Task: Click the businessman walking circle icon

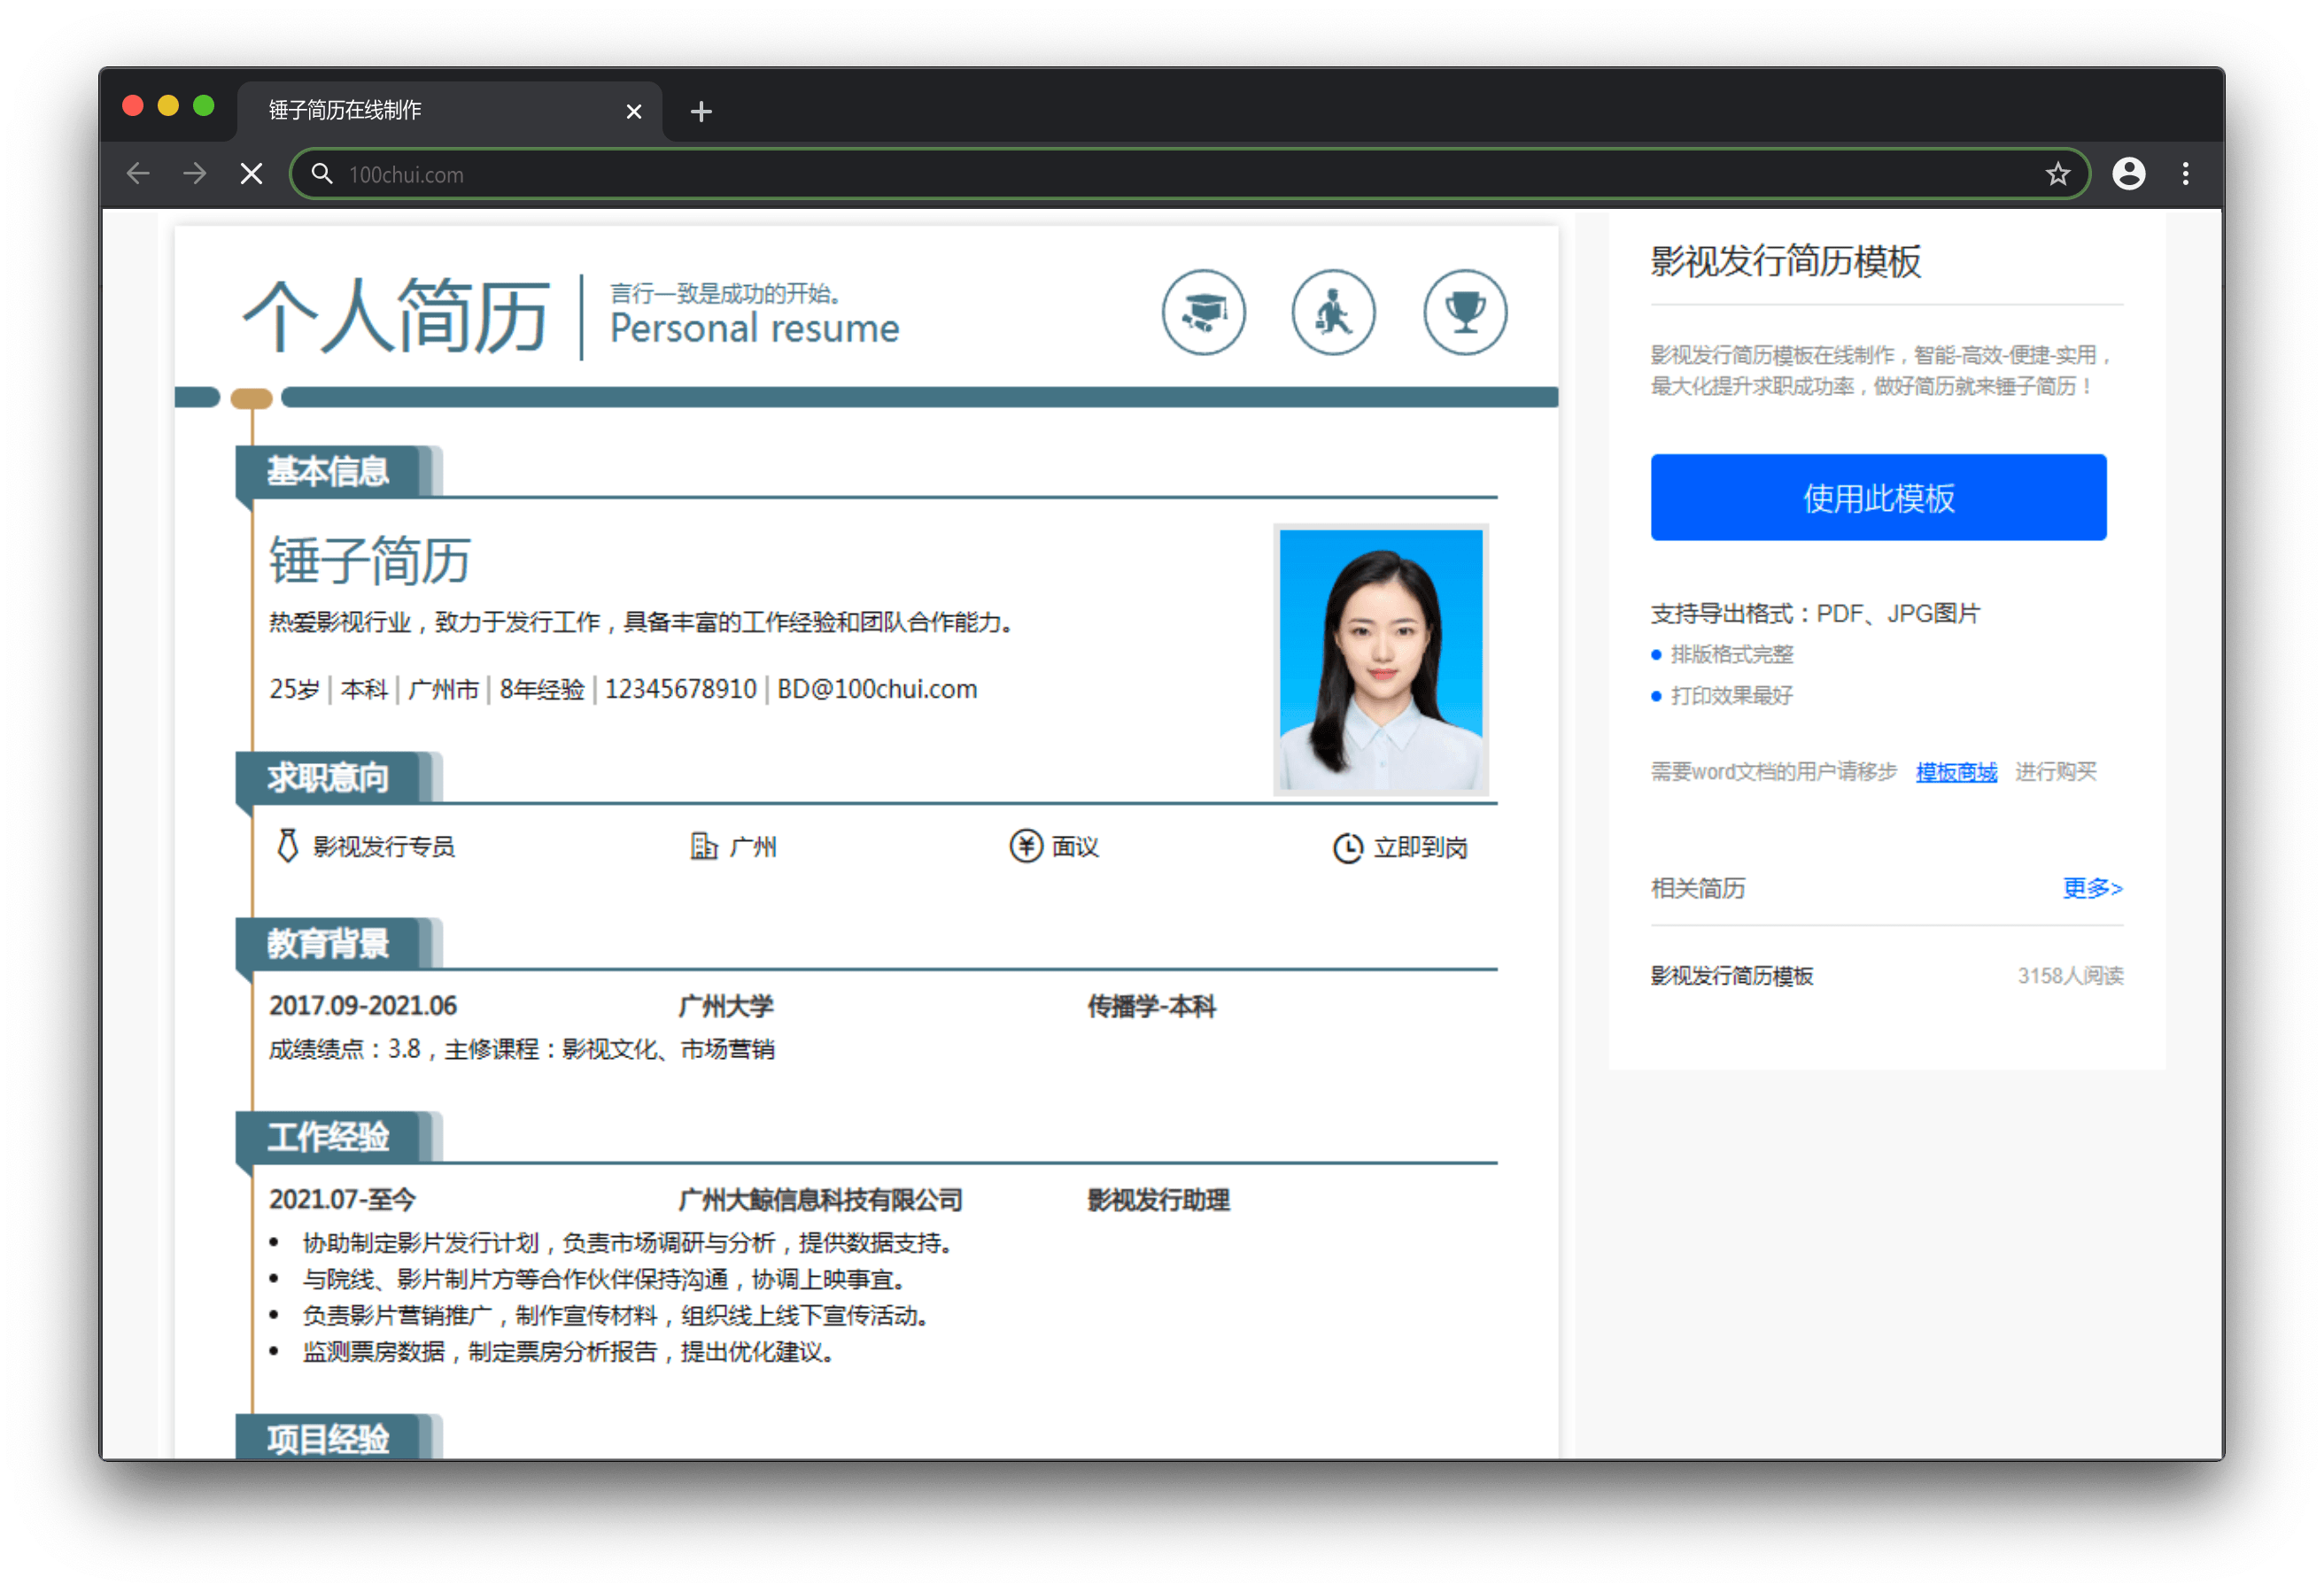Action: tap(1333, 312)
